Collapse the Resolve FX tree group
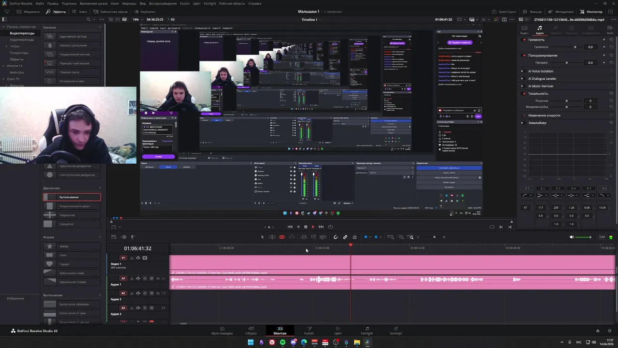Screen dimensions: 618x348 pyautogui.click(x=3, y=66)
